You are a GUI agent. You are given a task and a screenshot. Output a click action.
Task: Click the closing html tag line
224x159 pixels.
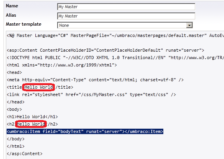(16, 146)
